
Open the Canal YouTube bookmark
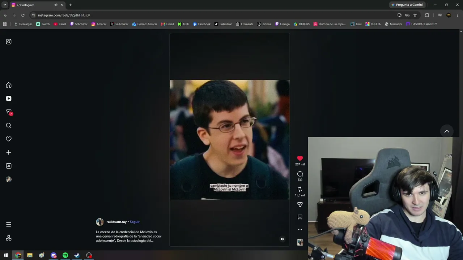pyautogui.click(x=60, y=24)
